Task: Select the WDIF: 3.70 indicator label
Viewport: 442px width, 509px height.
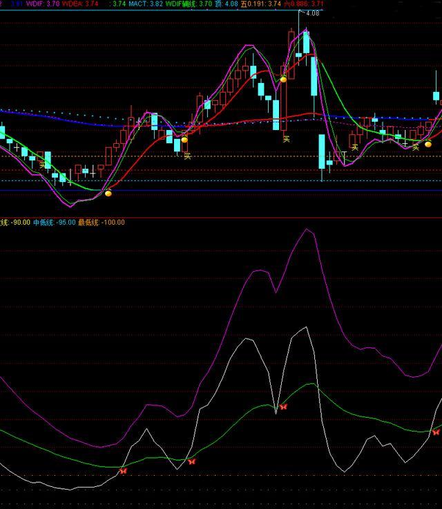Action: (x=43, y=4)
